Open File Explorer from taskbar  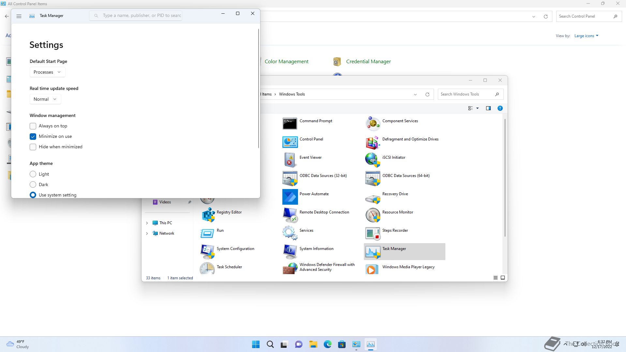click(313, 344)
